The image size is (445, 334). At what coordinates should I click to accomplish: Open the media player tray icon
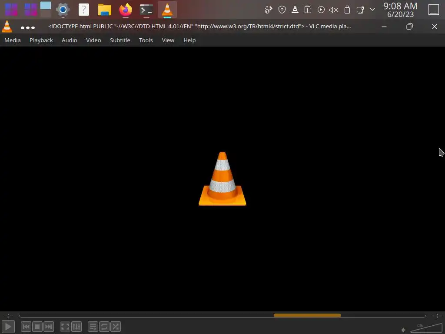click(x=321, y=10)
